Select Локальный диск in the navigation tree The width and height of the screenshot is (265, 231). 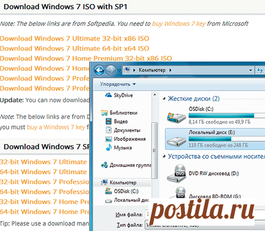point(131,200)
